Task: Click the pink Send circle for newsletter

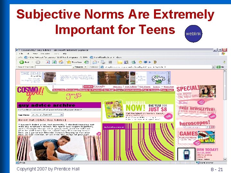Action: (x=212, y=116)
